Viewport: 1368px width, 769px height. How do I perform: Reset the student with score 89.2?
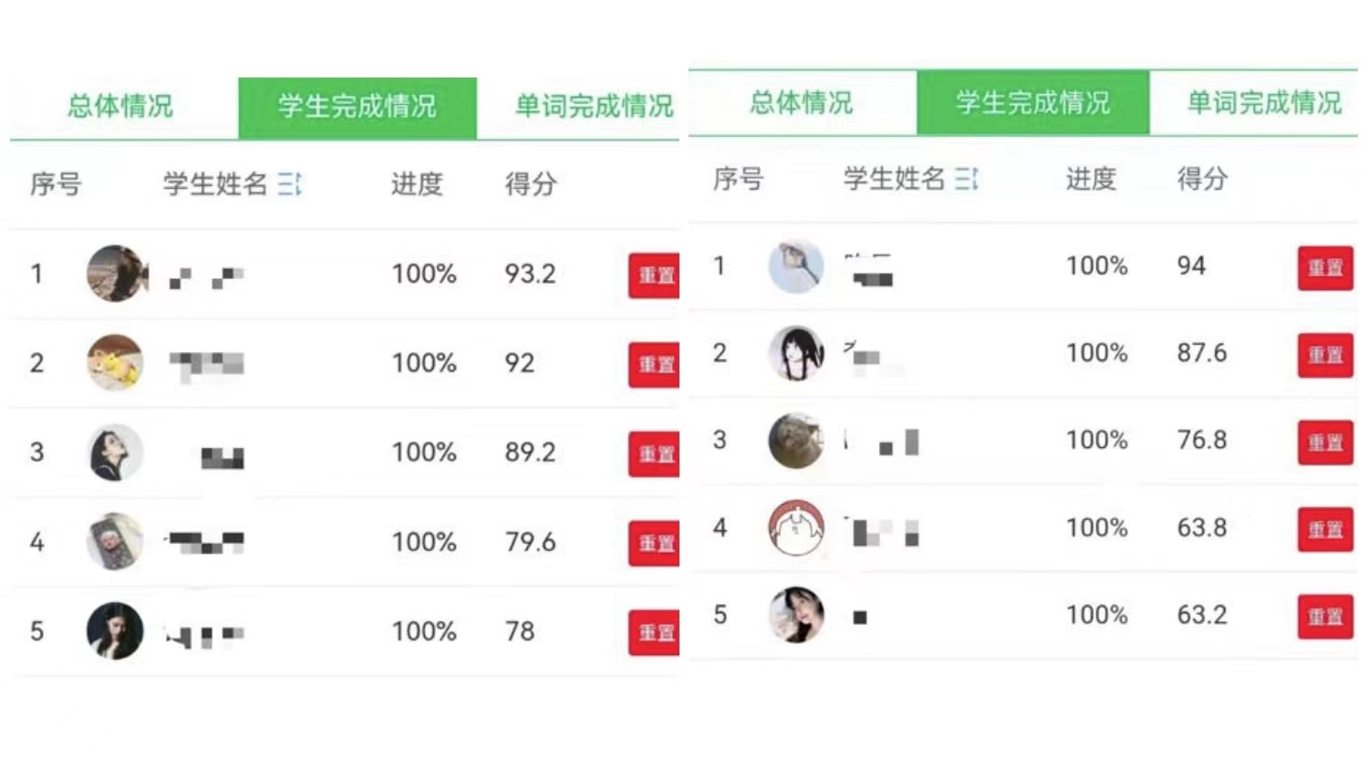click(x=655, y=453)
